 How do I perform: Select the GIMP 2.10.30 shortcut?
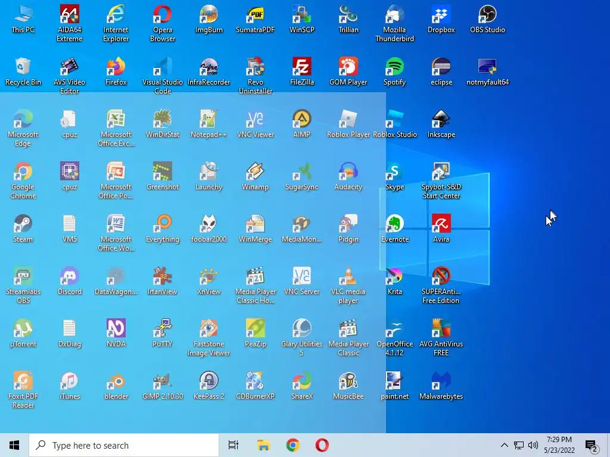163,387
